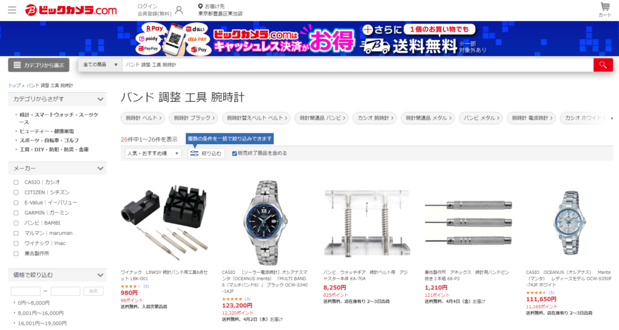Viewport: 619px width, 330px height.
Task: Check the CASIO カシオ maker checkbox
Action: (x=16, y=182)
